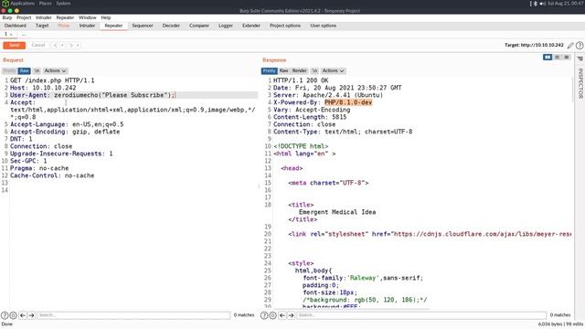585x329 pixels.
Task: Open response search help icon
Action: tap(264, 315)
